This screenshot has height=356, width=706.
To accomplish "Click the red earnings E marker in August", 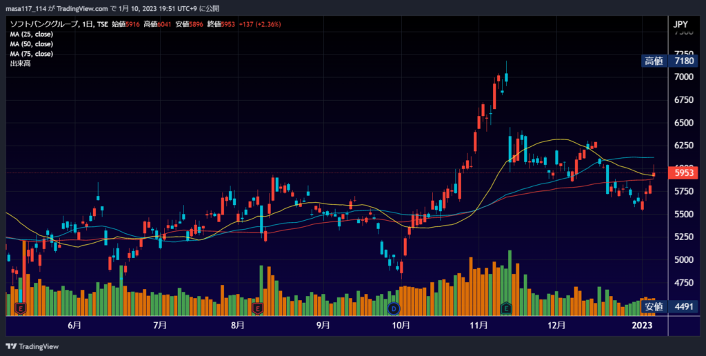I will coord(258,308).
